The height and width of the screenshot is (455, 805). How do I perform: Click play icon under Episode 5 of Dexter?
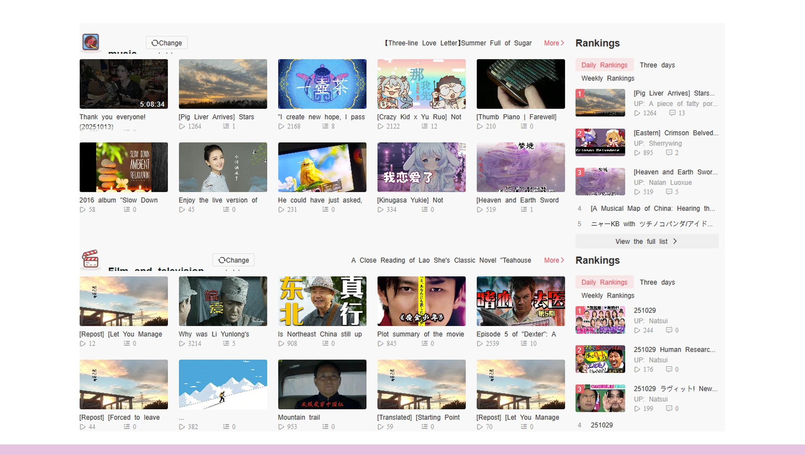tap(479, 344)
